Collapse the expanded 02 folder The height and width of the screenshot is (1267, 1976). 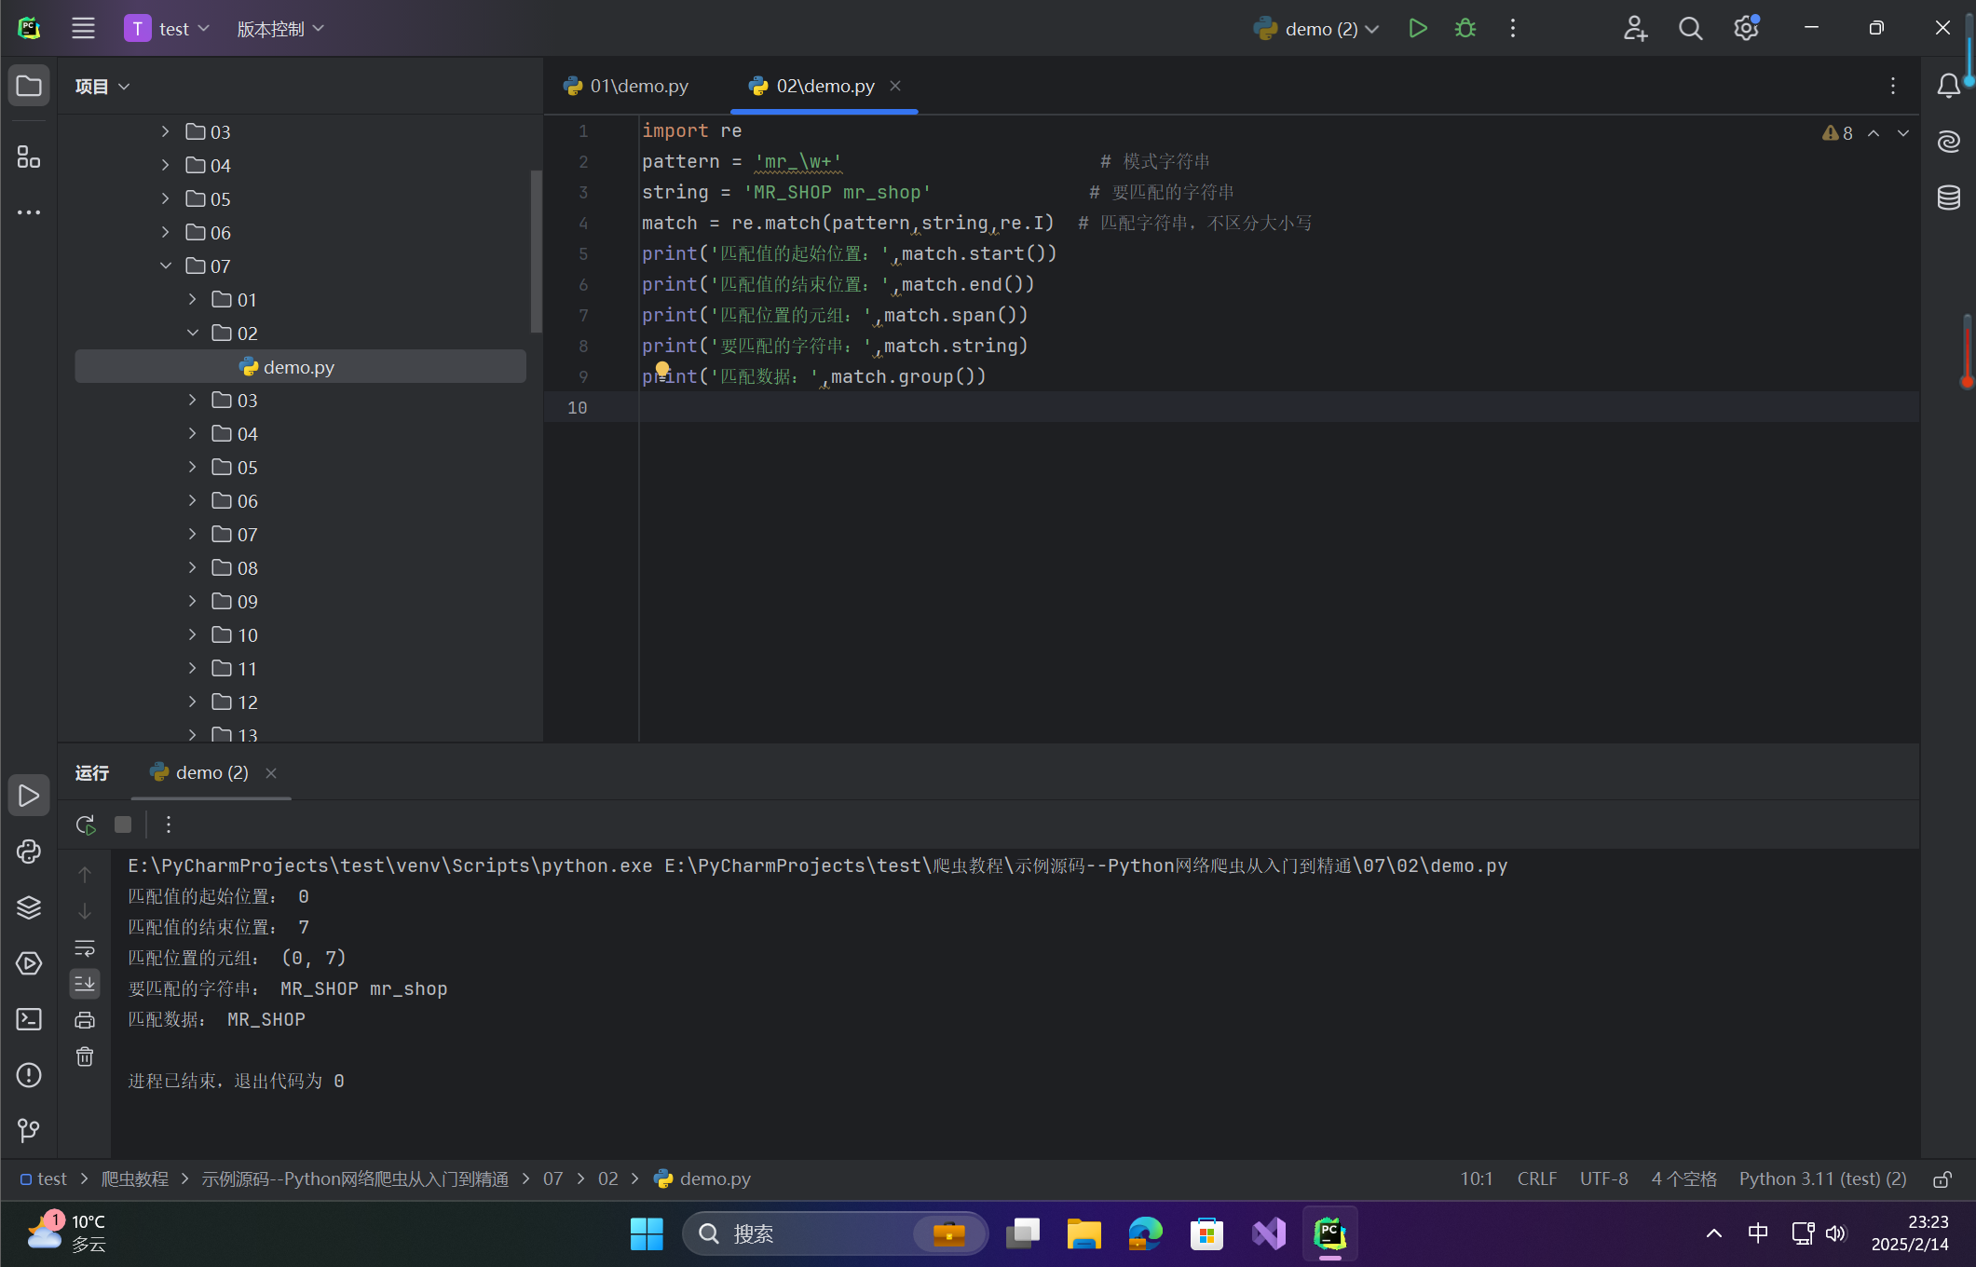tap(193, 333)
